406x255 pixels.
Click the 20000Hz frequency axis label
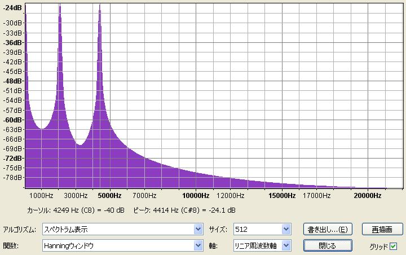coord(368,196)
